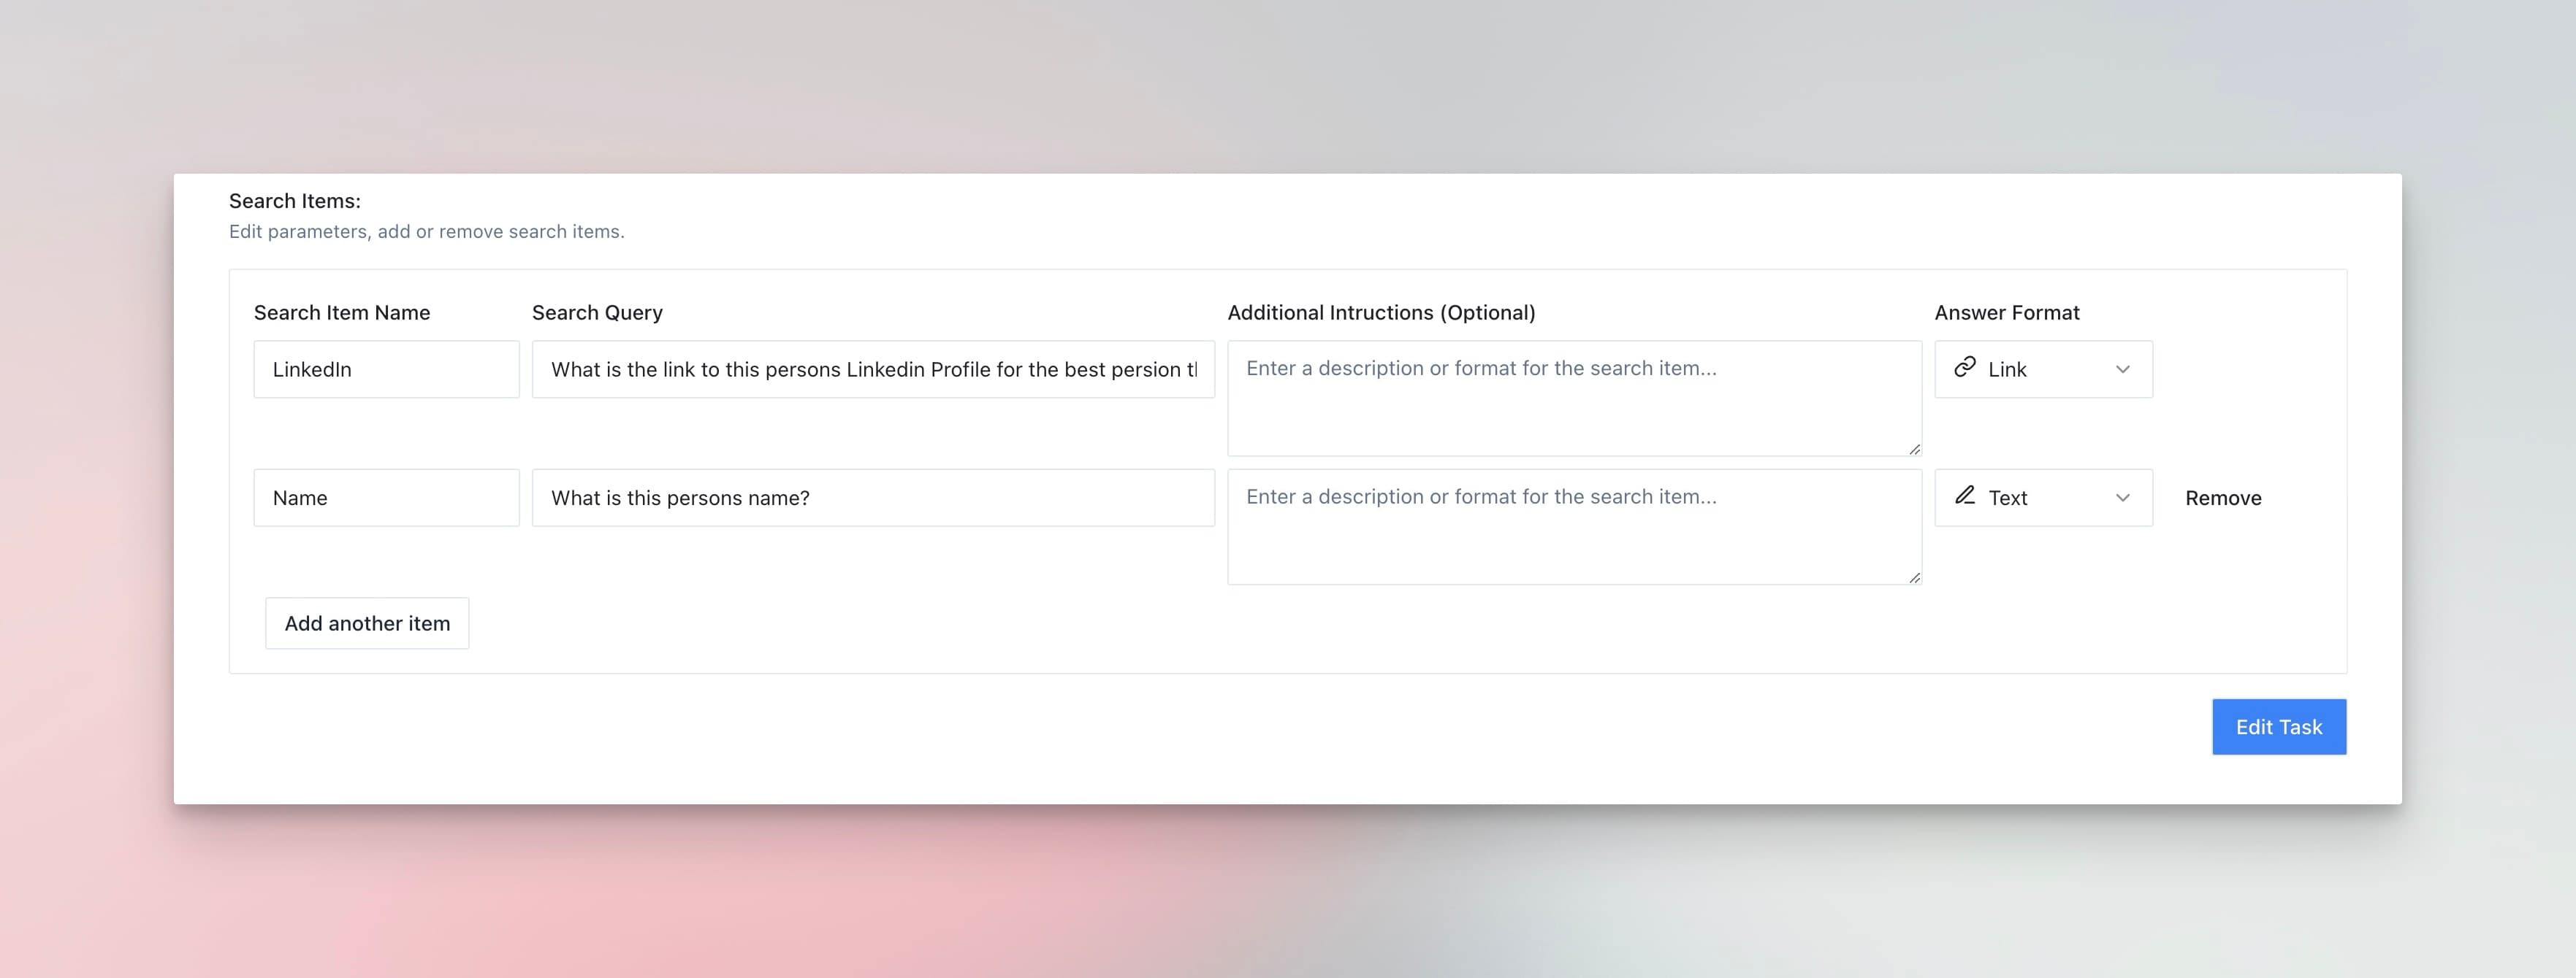2576x978 pixels.
Task: Click the "What is this persons name?" field
Action: point(872,498)
